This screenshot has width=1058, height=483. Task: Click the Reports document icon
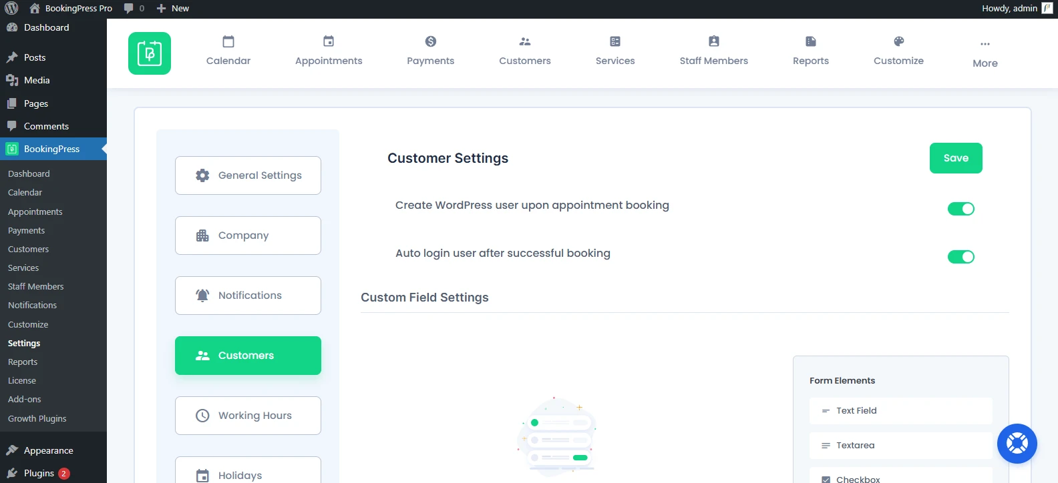point(811,41)
